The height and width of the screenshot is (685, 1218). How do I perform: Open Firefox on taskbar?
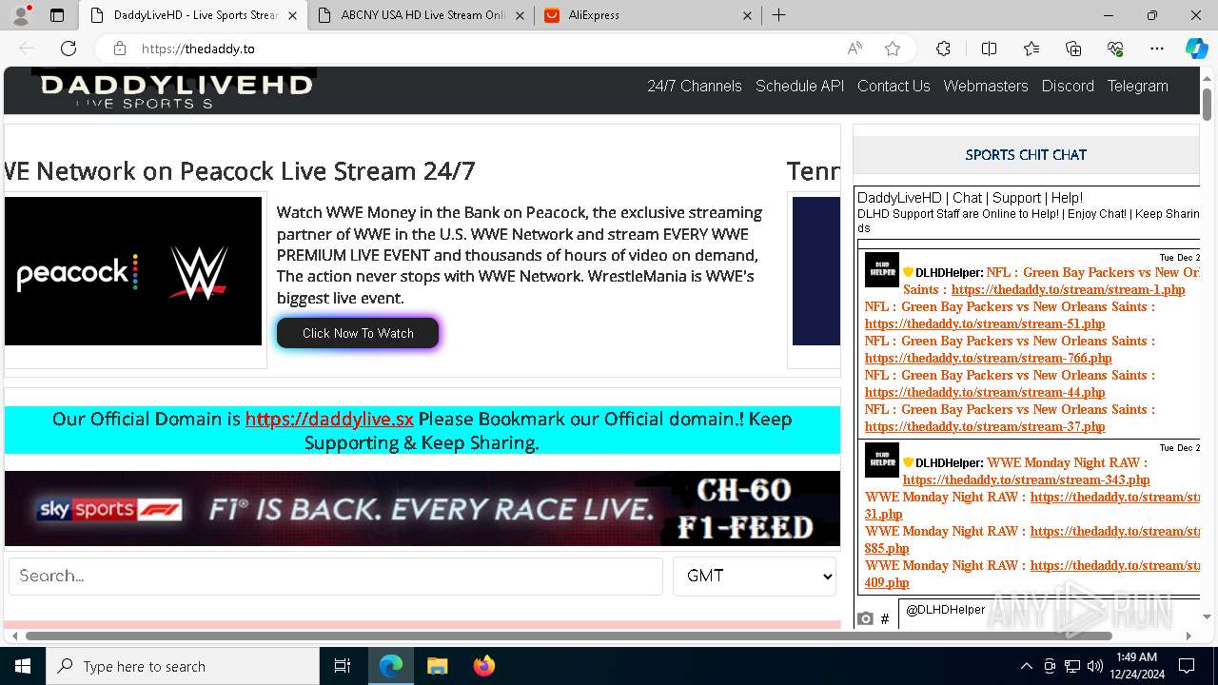[483, 666]
